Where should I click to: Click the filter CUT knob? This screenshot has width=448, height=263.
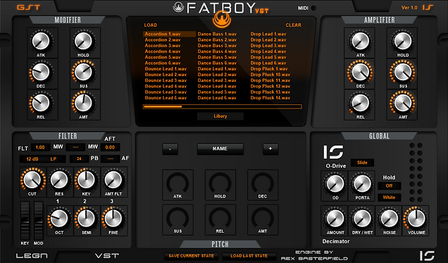[32, 180]
